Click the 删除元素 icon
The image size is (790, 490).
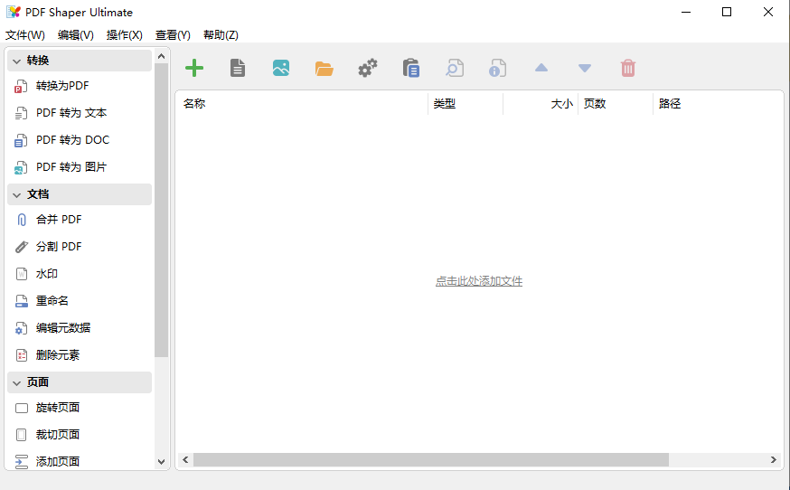(x=21, y=355)
